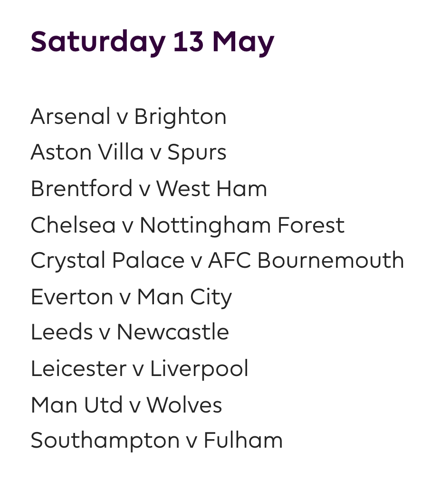This screenshot has height=489, width=422.
Task: Click the Saturday 13 May heading
Action: (152, 42)
